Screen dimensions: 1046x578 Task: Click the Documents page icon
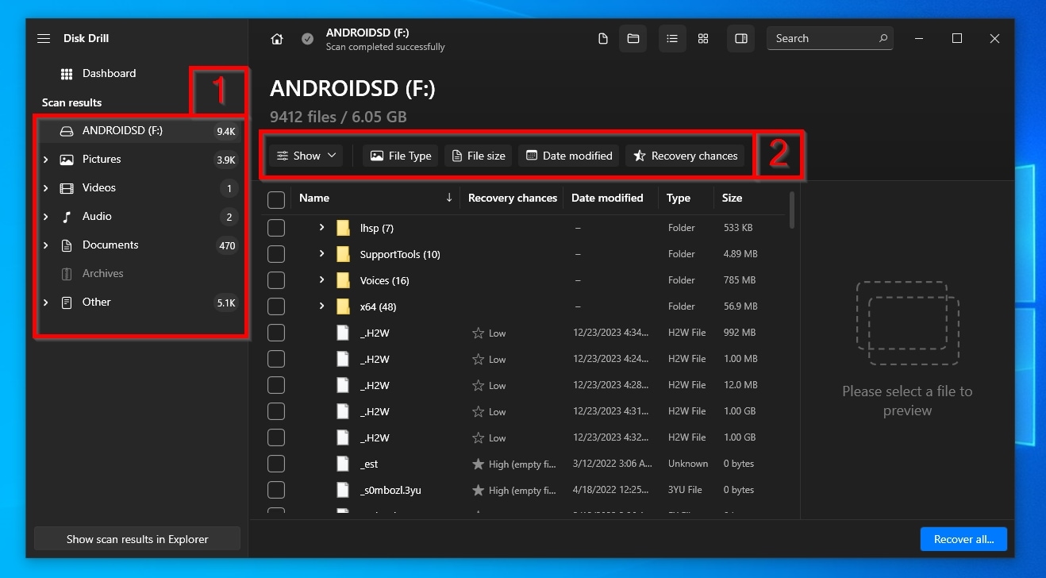coord(67,245)
